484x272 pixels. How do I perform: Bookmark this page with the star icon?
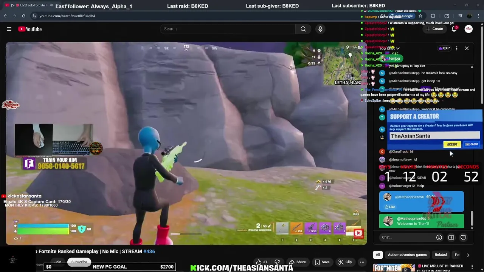420,16
